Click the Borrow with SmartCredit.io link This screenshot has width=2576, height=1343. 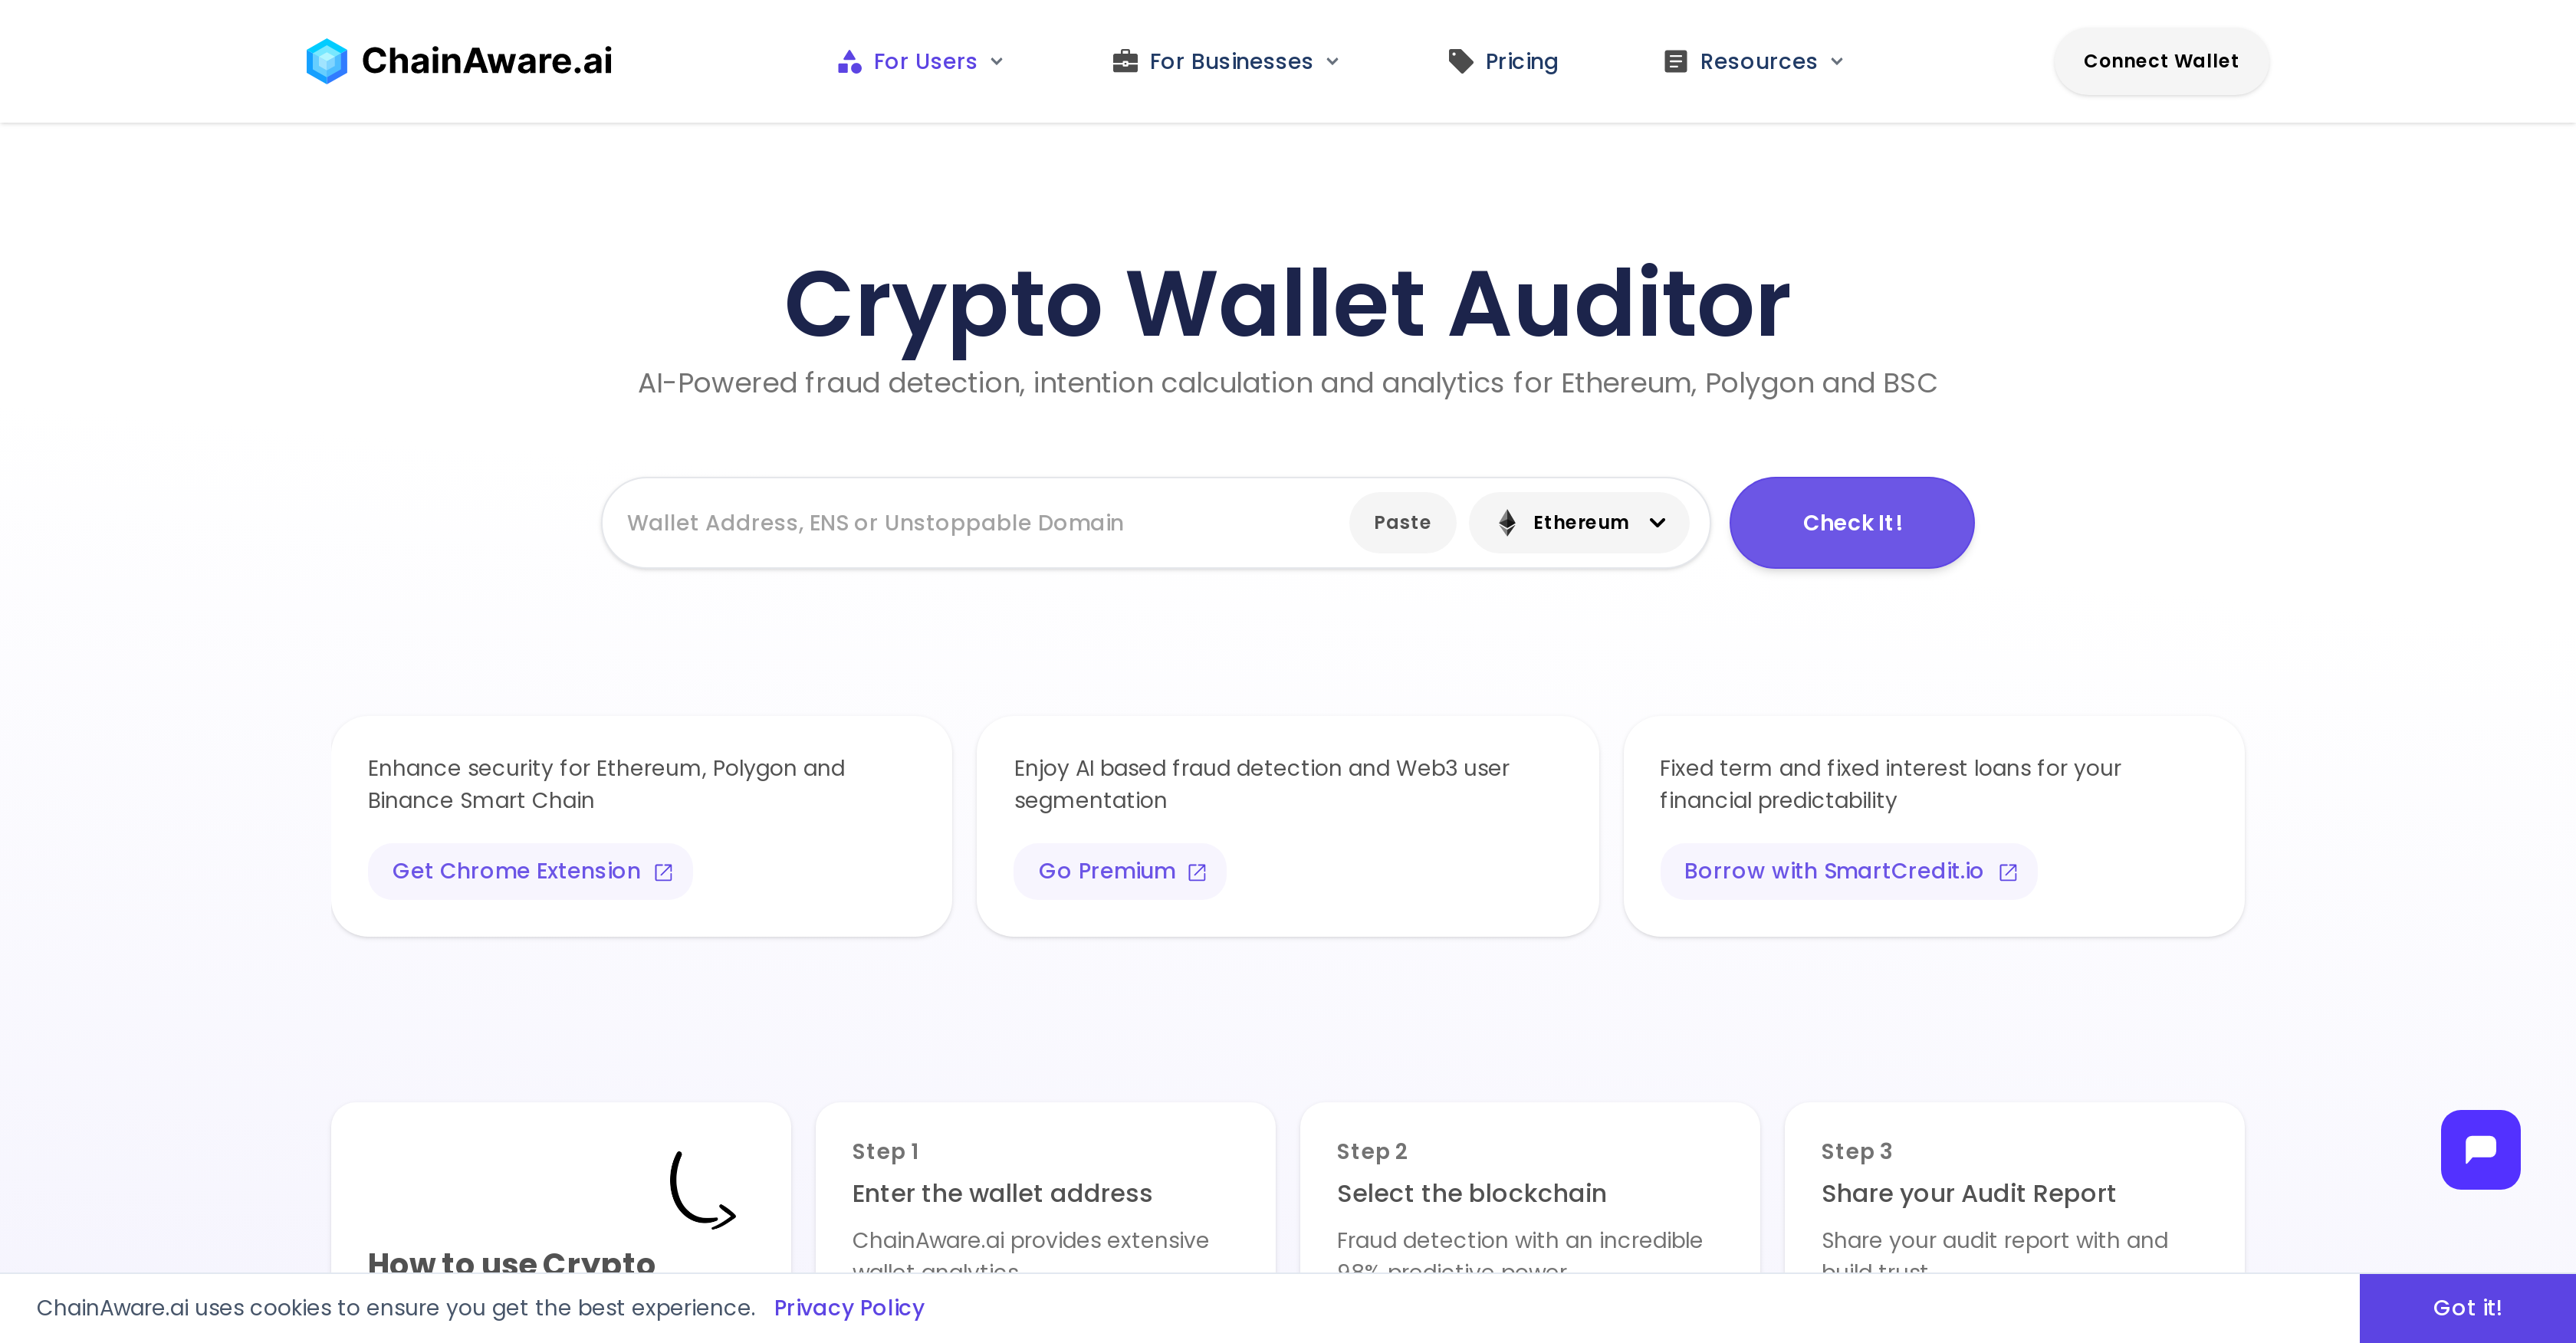1848,871
